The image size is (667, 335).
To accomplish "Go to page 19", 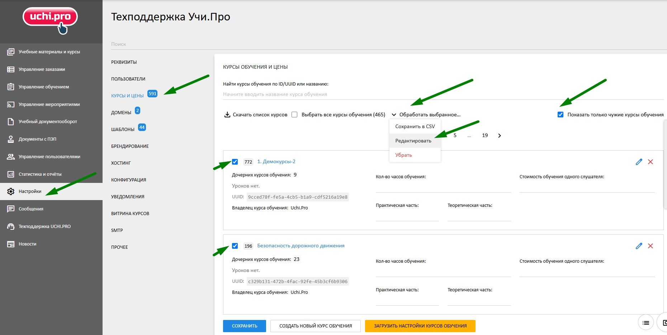I will tap(485, 136).
